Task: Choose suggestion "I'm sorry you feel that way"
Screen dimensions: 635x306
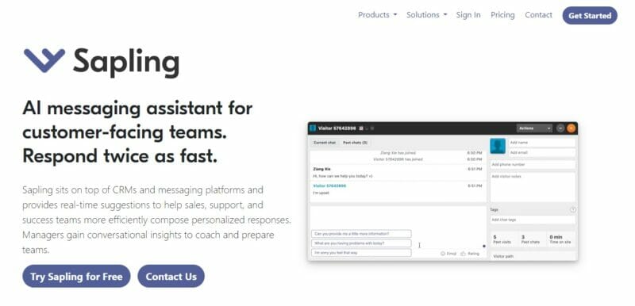Action: 361,253
